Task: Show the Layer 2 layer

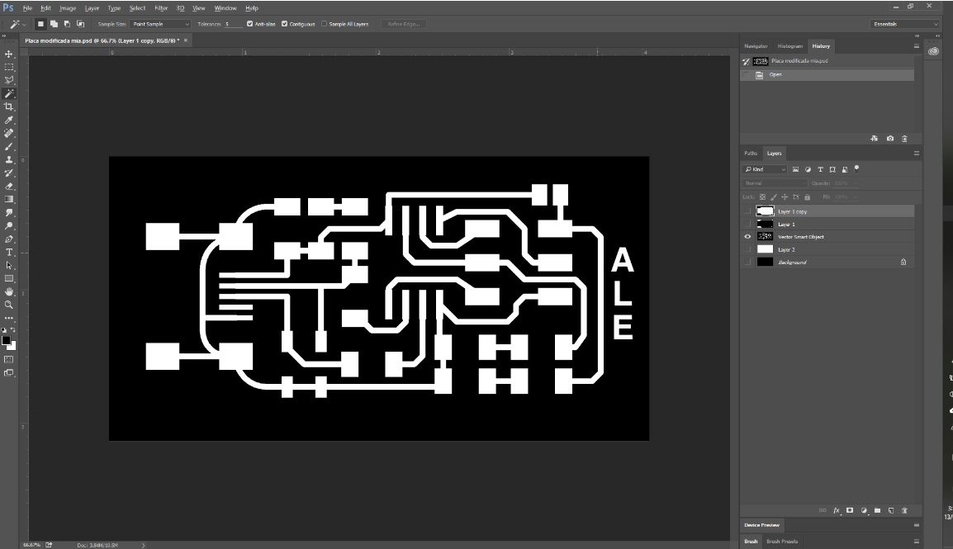Action: 747,249
